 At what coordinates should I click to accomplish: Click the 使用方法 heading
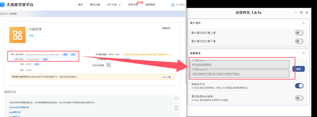click(x=10, y=92)
